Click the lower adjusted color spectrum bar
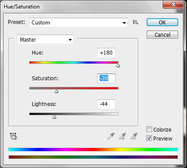Image resolution: width=187 pixels, height=168 pixels. [93, 157]
